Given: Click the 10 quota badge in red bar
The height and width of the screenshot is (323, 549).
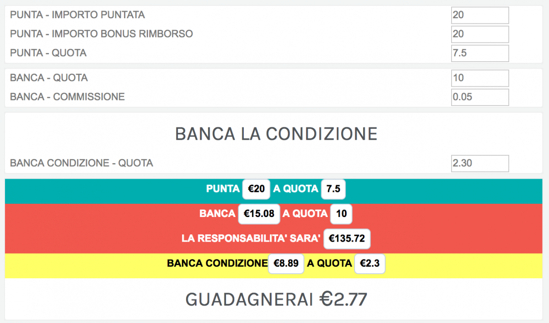Looking at the screenshot, I should click(341, 214).
